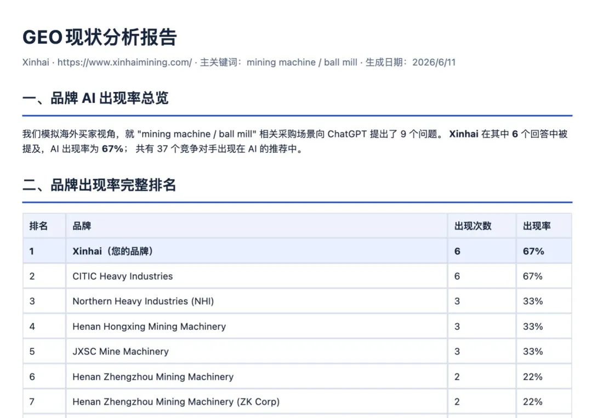Image resolution: width=592 pixels, height=418 pixels.
Task: Click the 33% rate in Northern Heavy row
Action: [533, 301]
